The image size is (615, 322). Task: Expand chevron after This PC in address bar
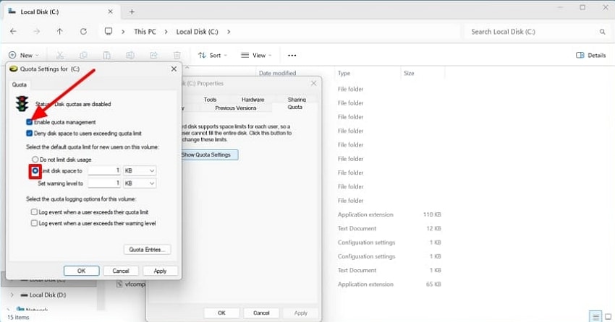tap(166, 32)
